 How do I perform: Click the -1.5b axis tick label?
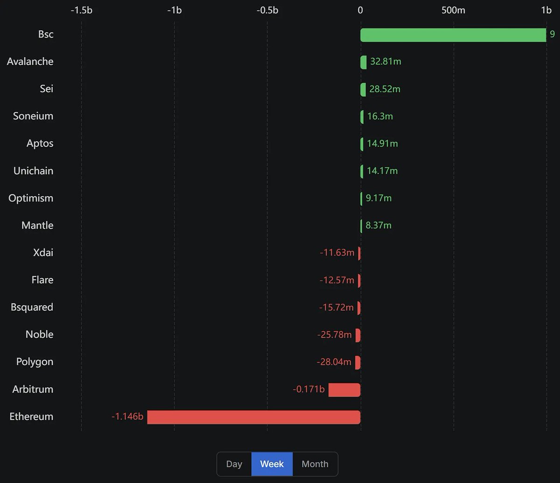coord(81,10)
